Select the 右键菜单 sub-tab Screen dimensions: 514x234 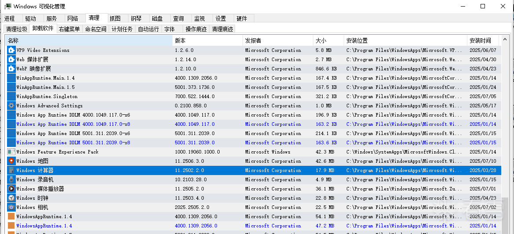(x=69, y=29)
